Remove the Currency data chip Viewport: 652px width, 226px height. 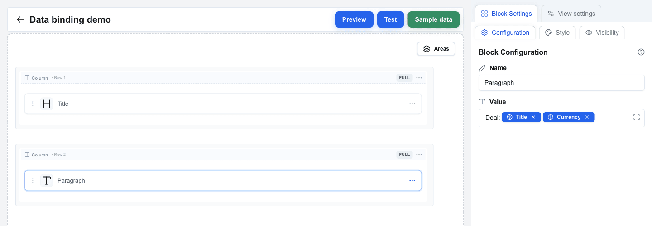pos(587,117)
